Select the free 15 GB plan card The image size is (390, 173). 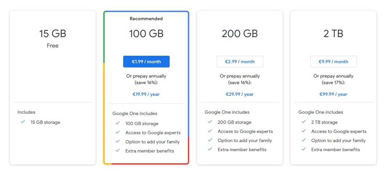pos(52,87)
